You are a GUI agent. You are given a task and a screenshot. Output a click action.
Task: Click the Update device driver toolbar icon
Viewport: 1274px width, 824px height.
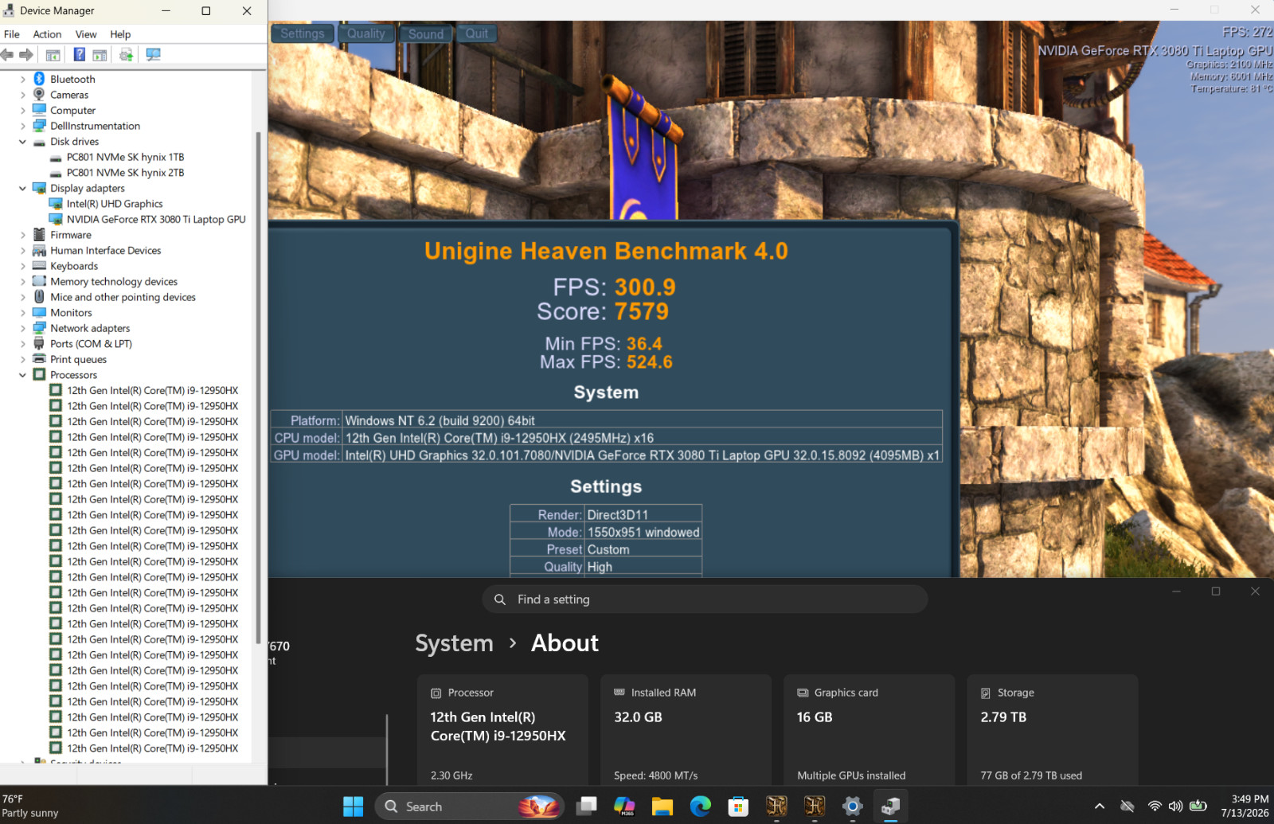point(126,55)
